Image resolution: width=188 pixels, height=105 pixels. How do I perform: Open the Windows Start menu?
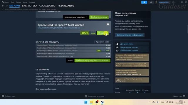(86, 102)
